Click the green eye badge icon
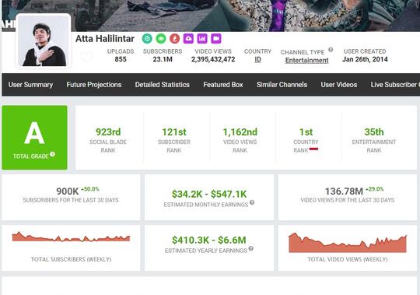This screenshot has width=420, height=295. pyautogui.click(x=161, y=39)
